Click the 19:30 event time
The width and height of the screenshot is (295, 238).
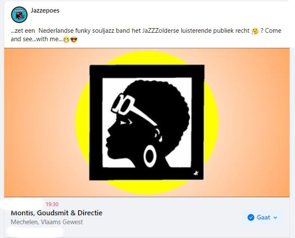coord(52,204)
